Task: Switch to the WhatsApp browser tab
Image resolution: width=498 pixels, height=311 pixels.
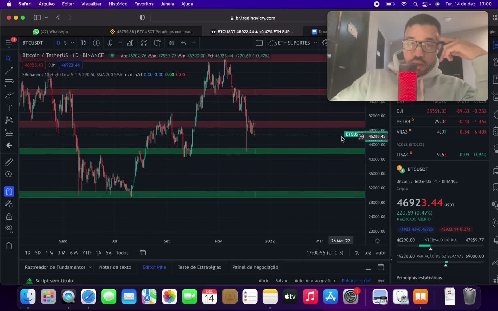Action: click(x=51, y=32)
